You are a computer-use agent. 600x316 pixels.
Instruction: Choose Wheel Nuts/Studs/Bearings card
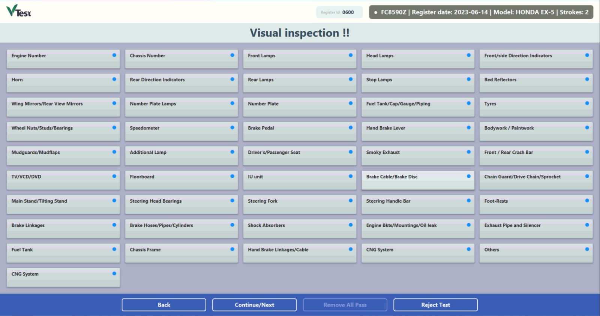(x=63, y=132)
